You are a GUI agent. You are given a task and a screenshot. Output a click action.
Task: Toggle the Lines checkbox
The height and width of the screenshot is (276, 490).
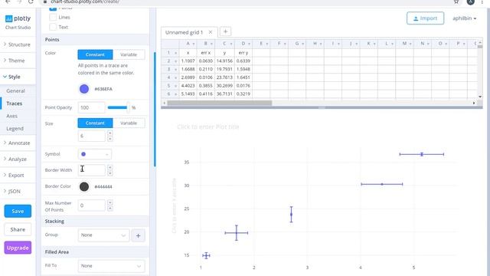tap(53, 17)
